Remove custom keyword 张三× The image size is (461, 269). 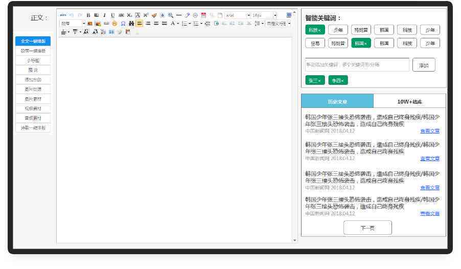315,80
